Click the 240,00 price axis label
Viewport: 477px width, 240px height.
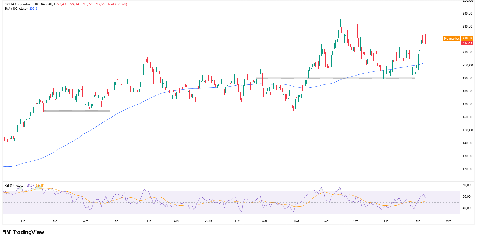pyautogui.click(x=467, y=13)
